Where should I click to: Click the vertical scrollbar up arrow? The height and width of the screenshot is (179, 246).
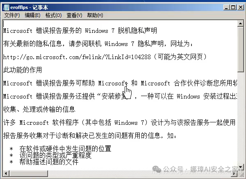pos(240,23)
